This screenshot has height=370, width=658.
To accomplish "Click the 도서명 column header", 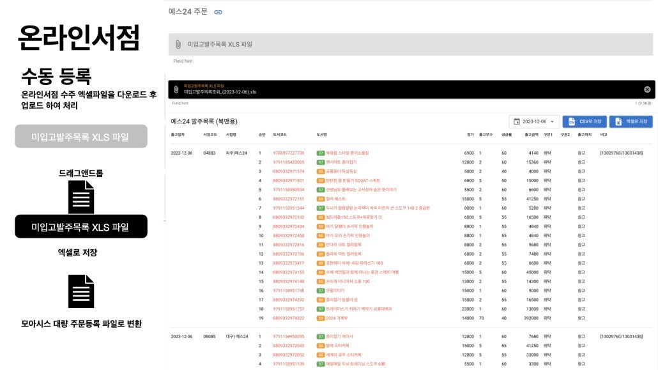I will tap(322, 135).
